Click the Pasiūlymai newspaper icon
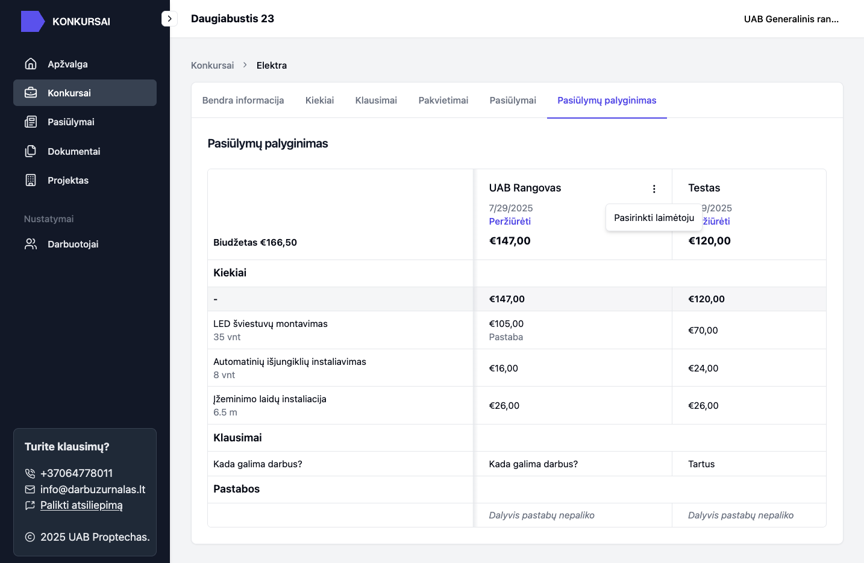This screenshot has height=563, width=864. [x=31, y=122]
